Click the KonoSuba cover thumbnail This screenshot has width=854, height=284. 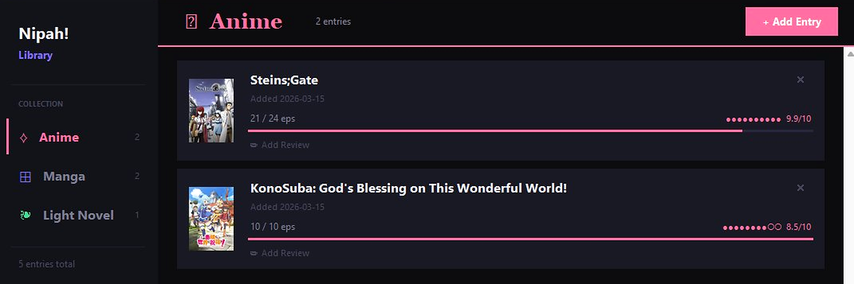coord(211,218)
